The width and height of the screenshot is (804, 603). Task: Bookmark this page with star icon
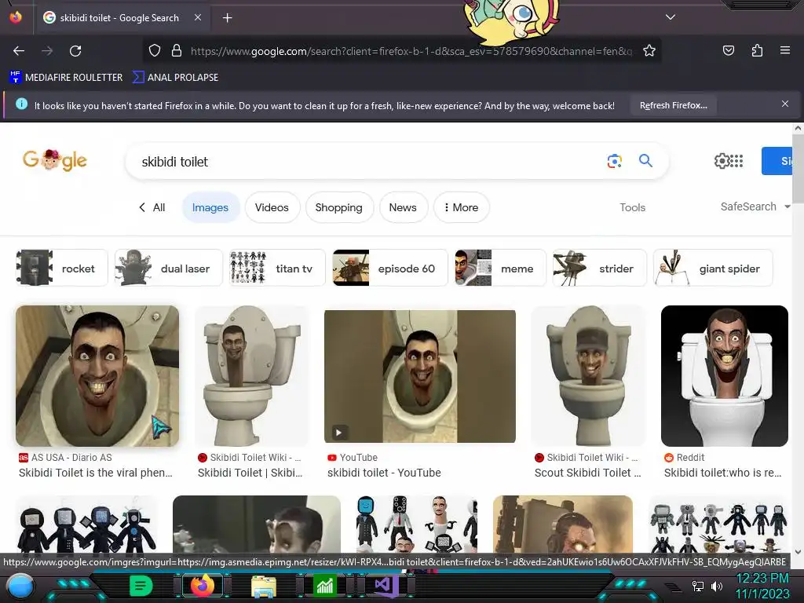(649, 51)
